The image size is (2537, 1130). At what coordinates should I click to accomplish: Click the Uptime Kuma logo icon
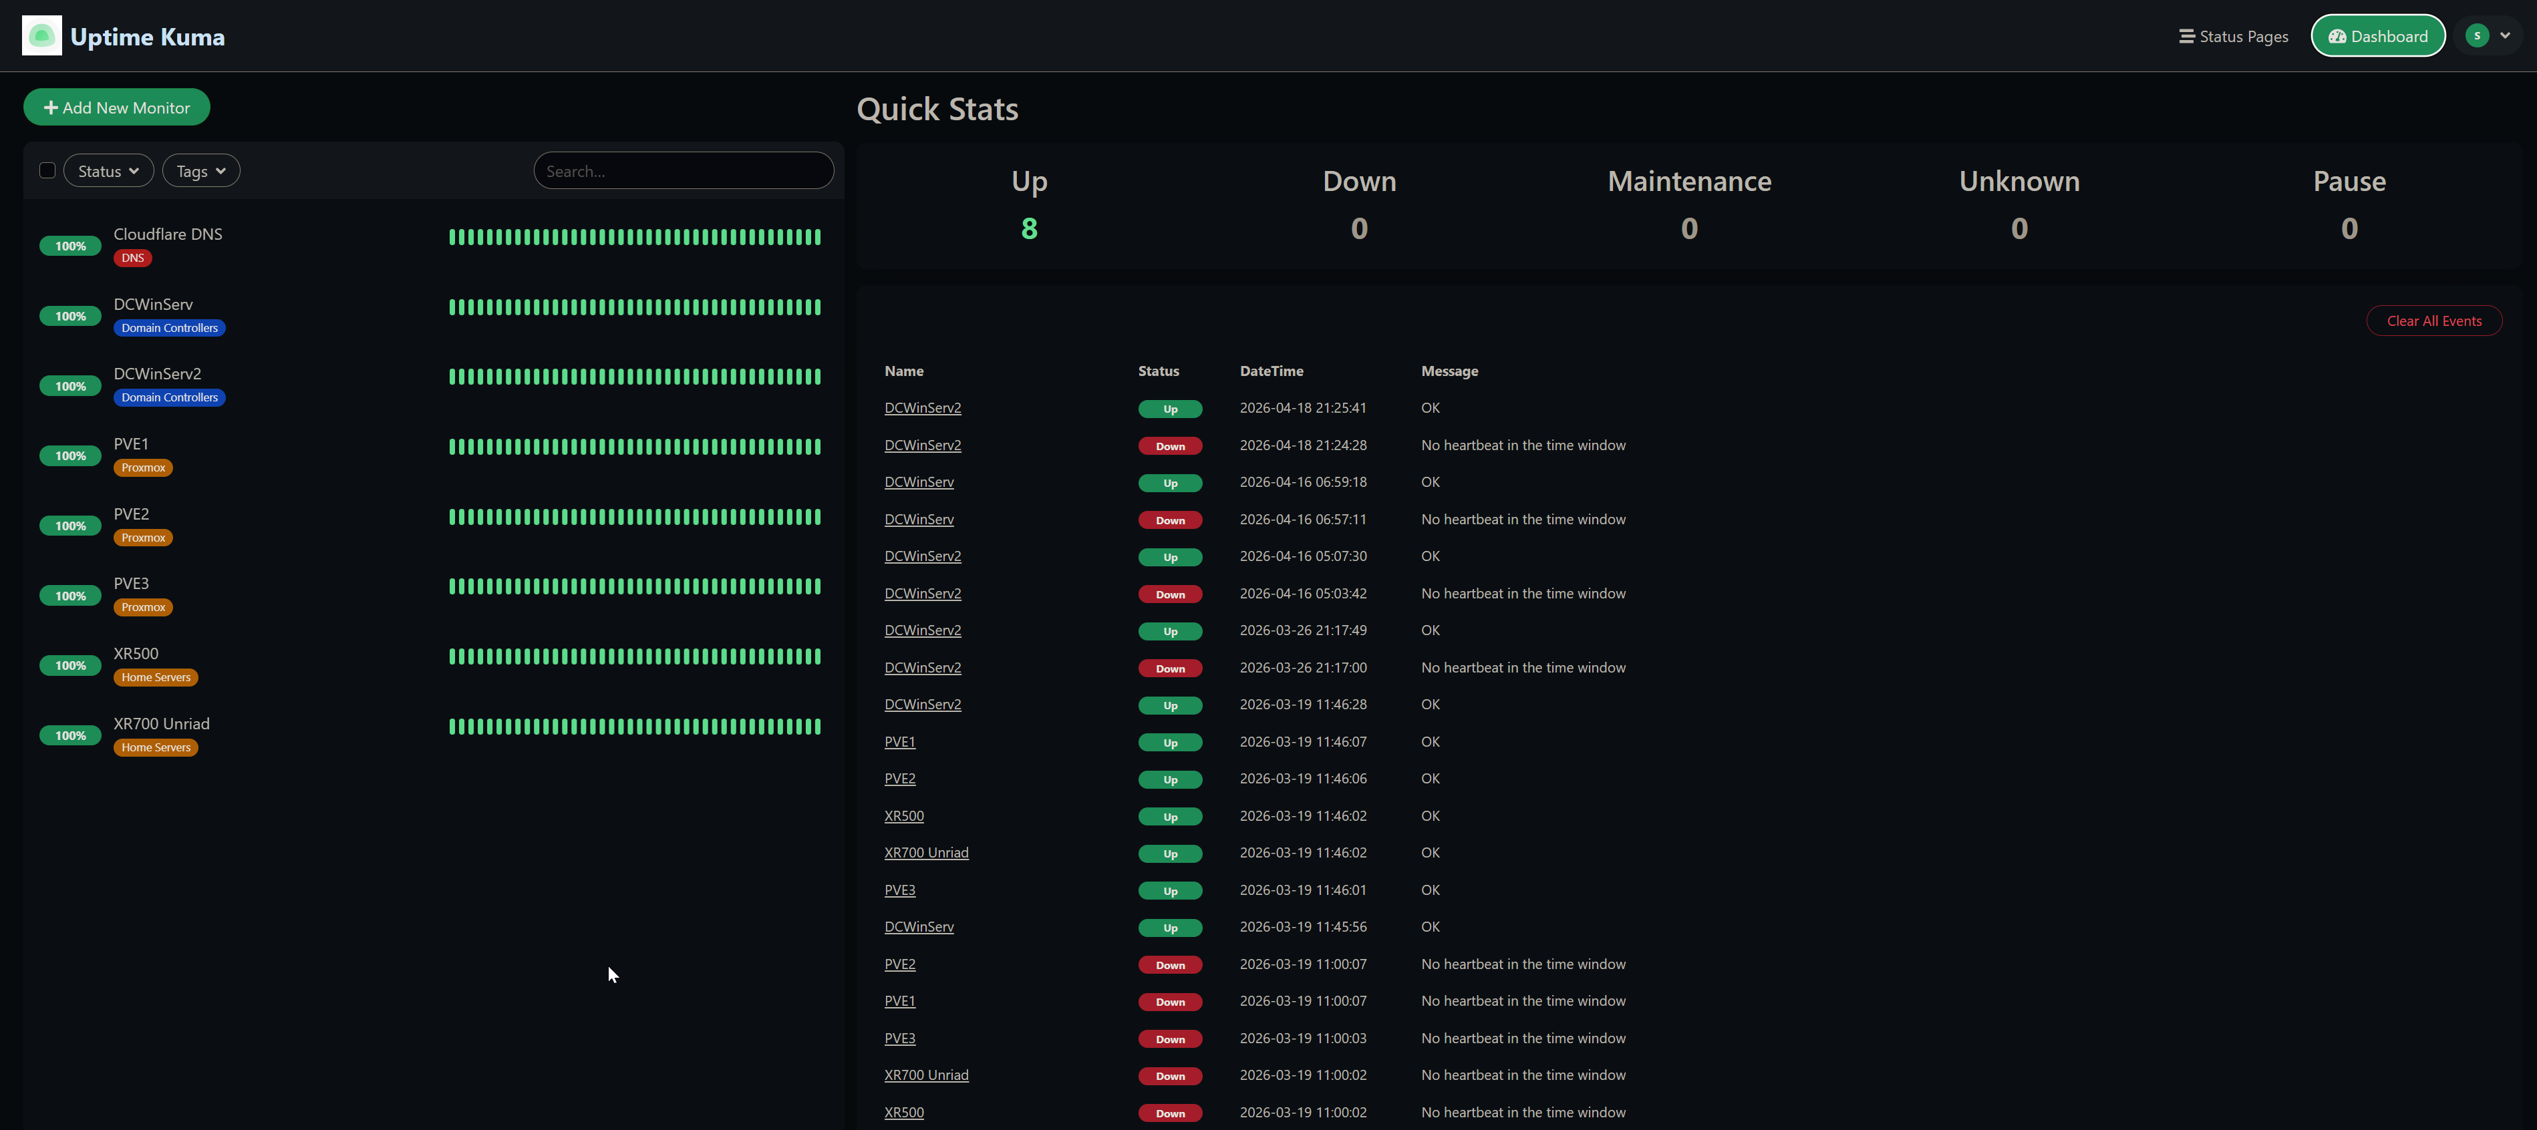pyautogui.click(x=41, y=35)
